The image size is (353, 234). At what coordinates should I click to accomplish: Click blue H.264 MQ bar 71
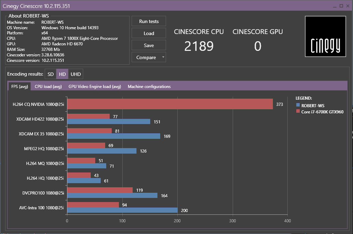click(x=87, y=166)
